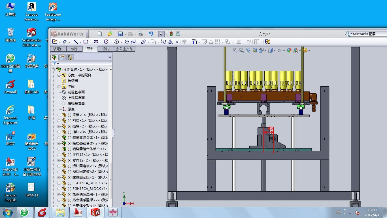Switch to the 办公室产品 tab
387x218 pixels.
pos(124,49)
